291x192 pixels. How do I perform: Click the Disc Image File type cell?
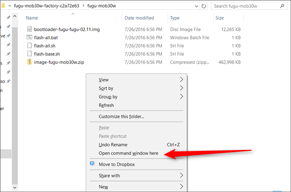185,29
